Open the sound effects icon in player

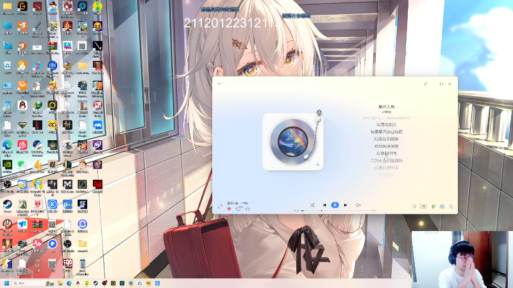pyautogui.click(x=433, y=206)
